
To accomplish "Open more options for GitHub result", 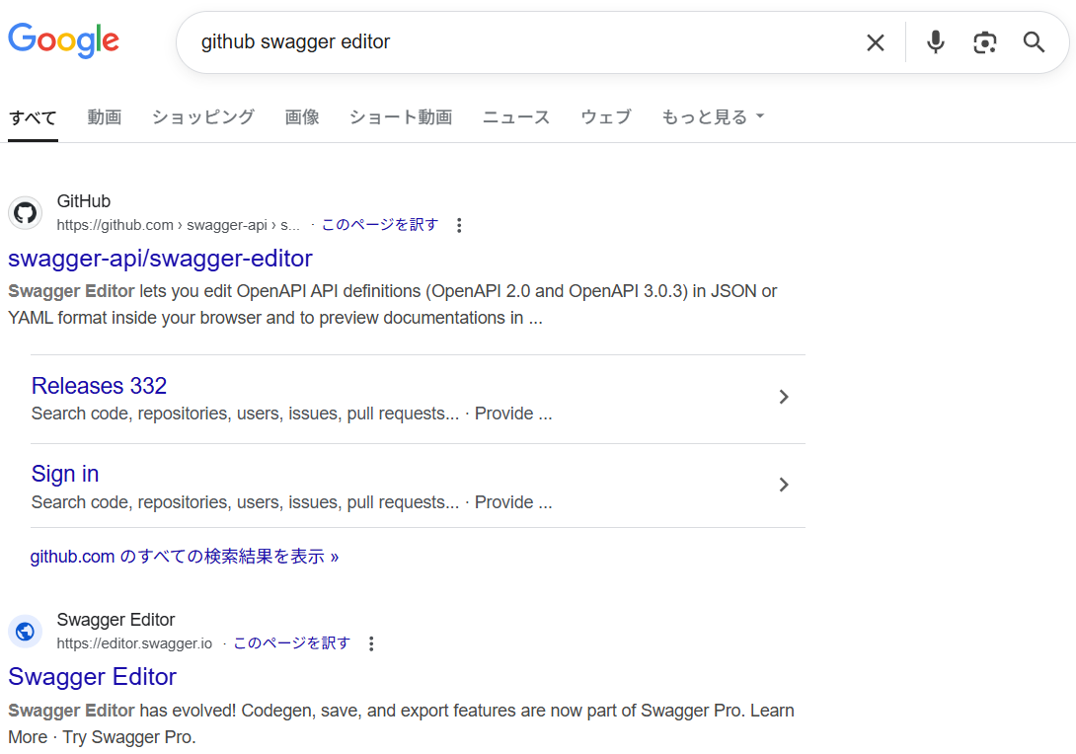I will [x=459, y=225].
